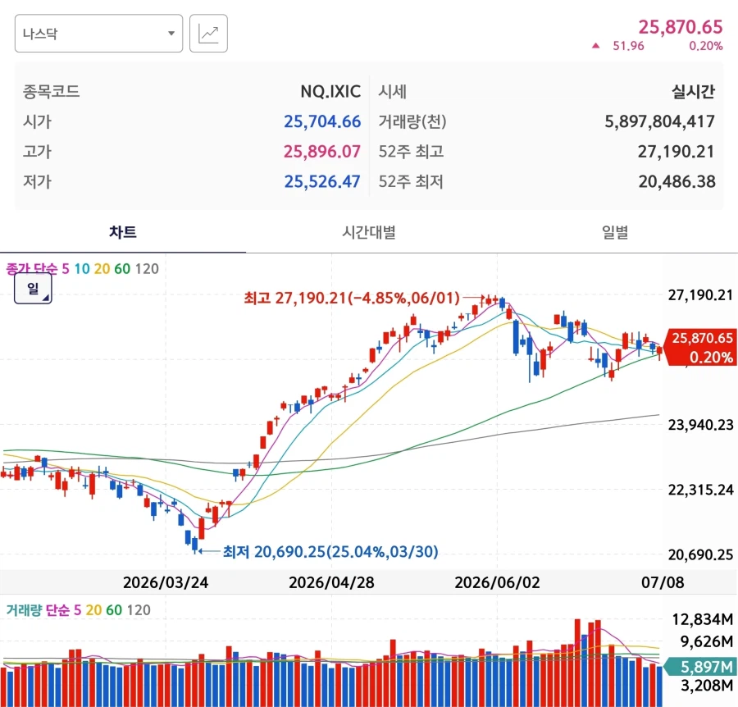Switch to the 시간대별 tab
This screenshot has height=707, width=738.
[368, 232]
